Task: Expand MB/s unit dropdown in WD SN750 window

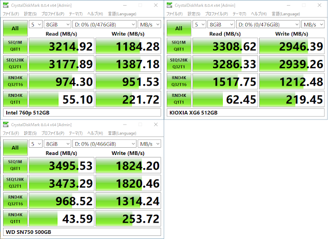Action: coord(149,144)
